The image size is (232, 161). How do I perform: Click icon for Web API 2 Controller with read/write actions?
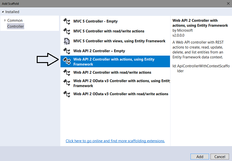pyautogui.click(x=67, y=73)
